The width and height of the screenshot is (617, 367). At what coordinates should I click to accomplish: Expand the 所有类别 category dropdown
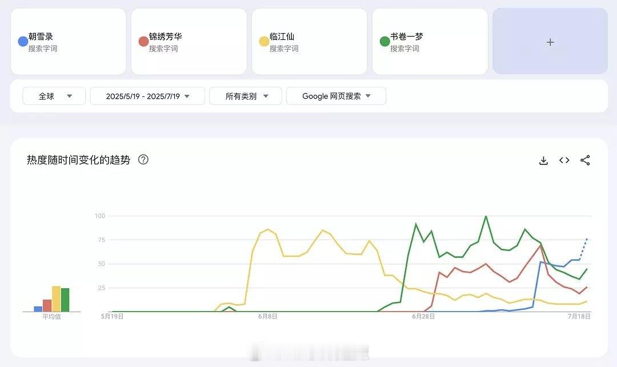point(246,96)
